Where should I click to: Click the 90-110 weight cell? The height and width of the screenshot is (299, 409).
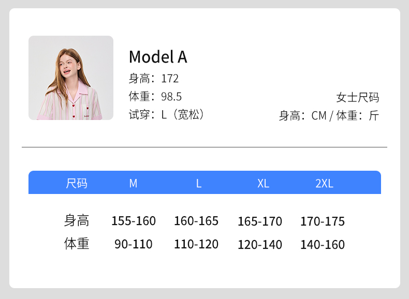click(x=134, y=244)
